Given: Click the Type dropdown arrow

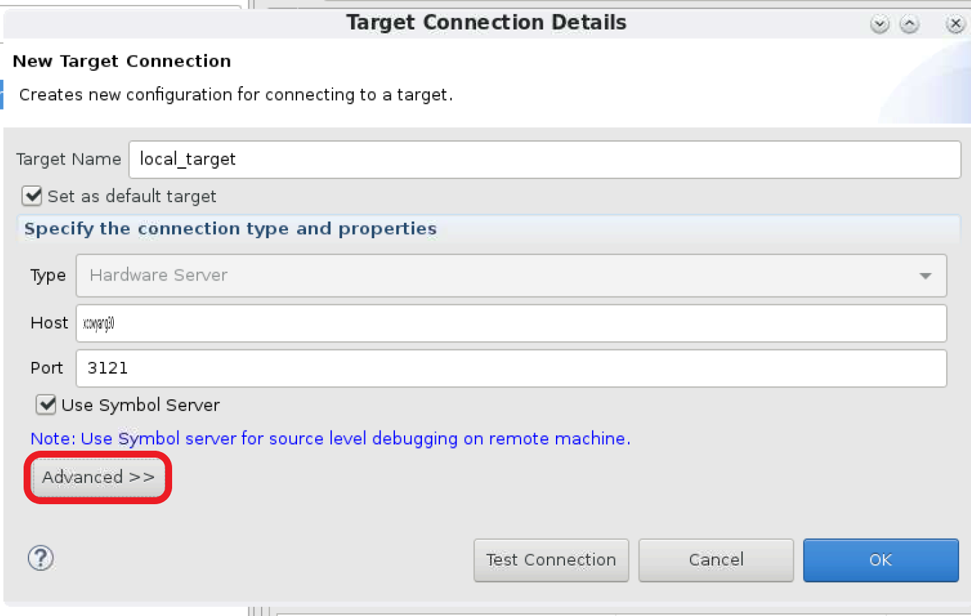Looking at the screenshot, I should [x=924, y=276].
